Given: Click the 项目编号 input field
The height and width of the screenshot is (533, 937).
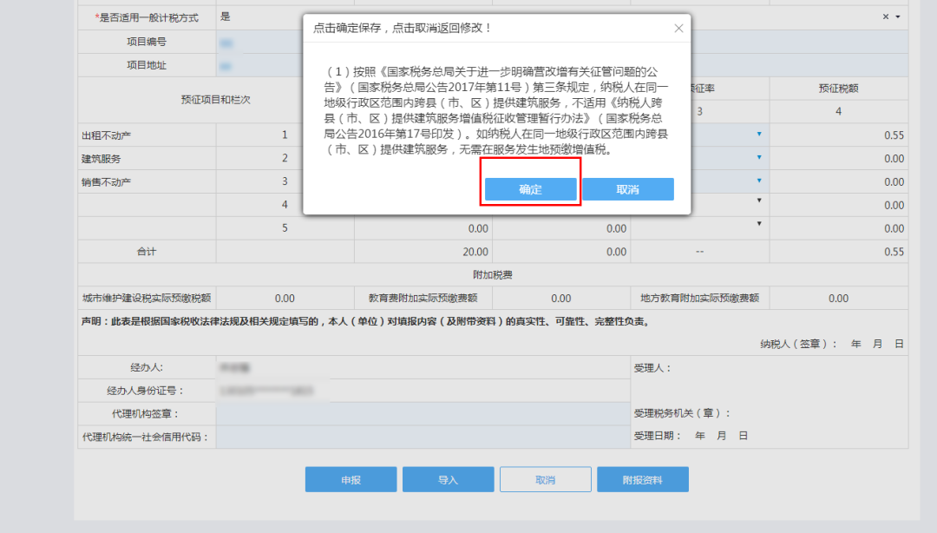Looking at the screenshot, I should click(x=561, y=42).
